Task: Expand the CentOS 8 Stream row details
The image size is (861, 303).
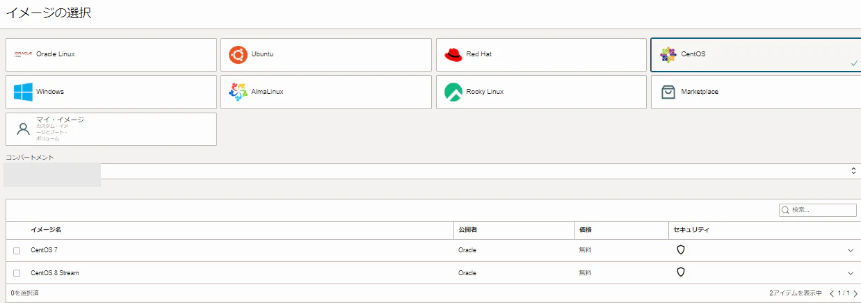Action: [851, 273]
